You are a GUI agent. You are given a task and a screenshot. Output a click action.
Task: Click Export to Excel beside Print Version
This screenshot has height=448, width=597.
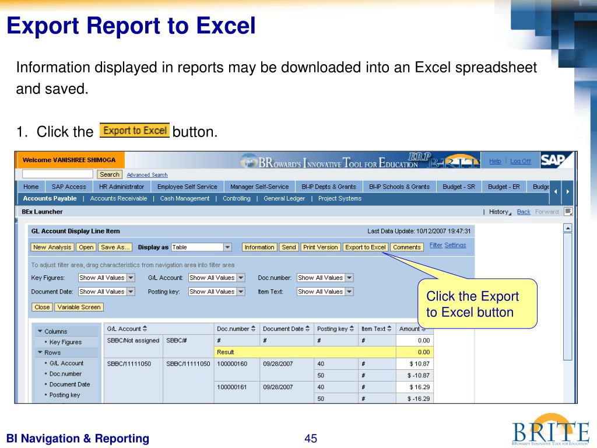pos(366,247)
